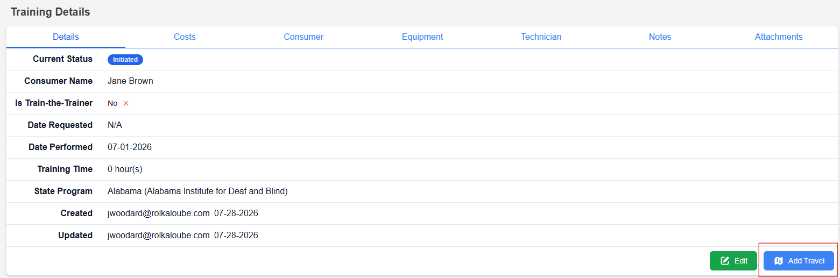
Task: Click the Initiated status badge
Action: (125, 60)
